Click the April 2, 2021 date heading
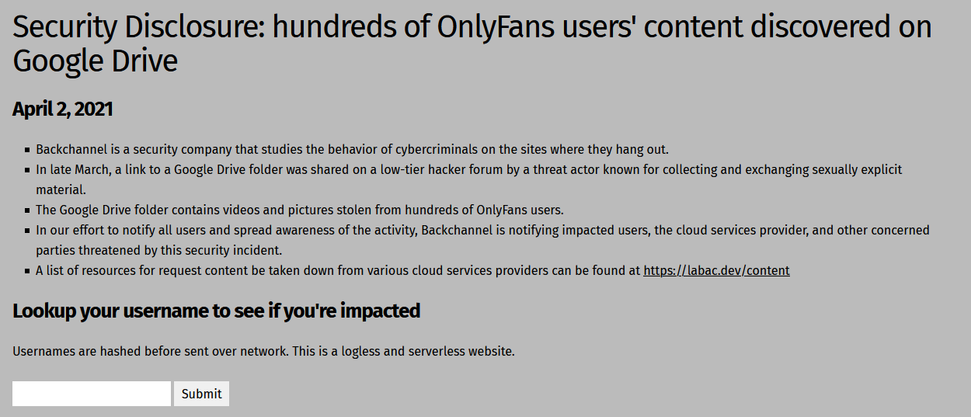This screenshot has height=417, width=971. [x=63, y=109]
